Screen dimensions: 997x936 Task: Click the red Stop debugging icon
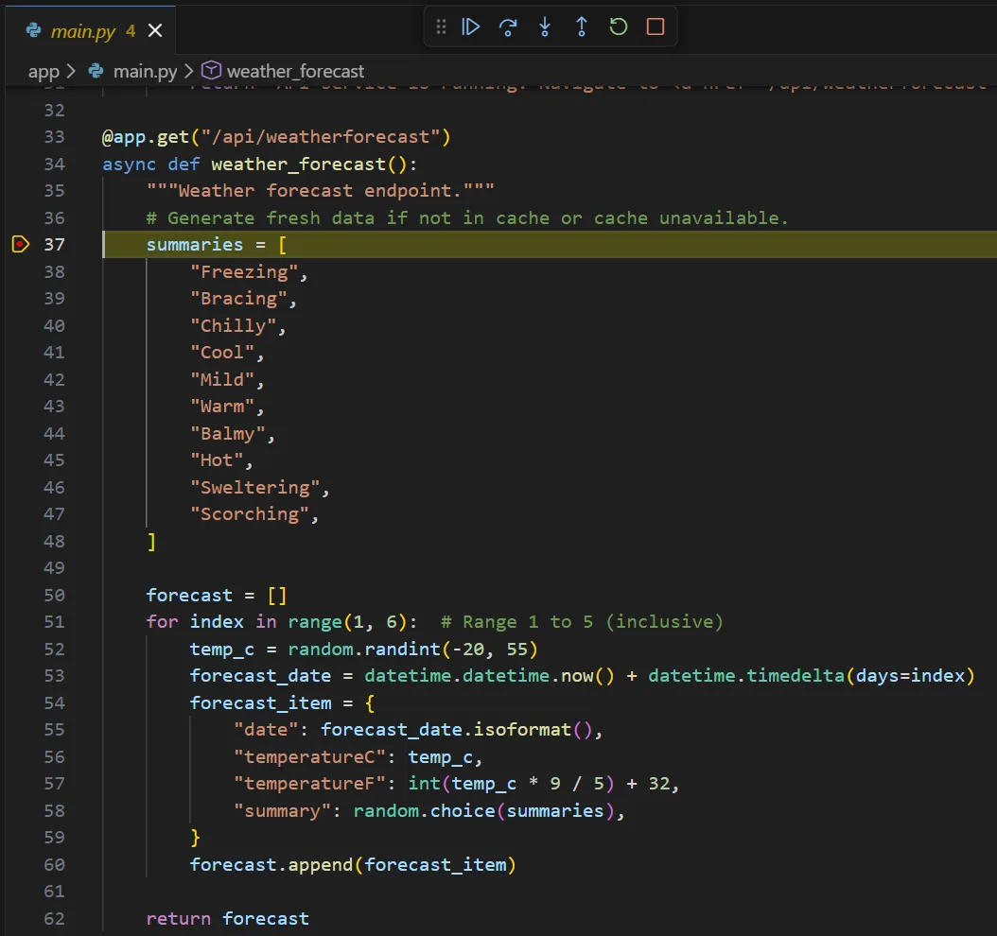pyautogui.click(x=655, y=26)
